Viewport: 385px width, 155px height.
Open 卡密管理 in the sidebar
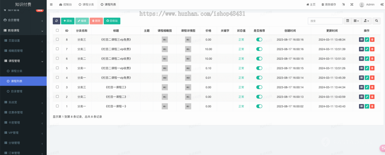(23, 123)
